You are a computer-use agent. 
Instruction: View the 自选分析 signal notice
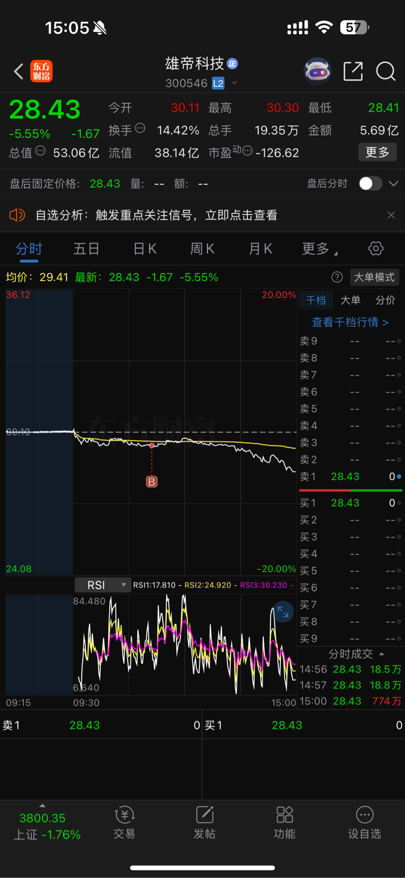pyautogui.click(x=156, y=215)
